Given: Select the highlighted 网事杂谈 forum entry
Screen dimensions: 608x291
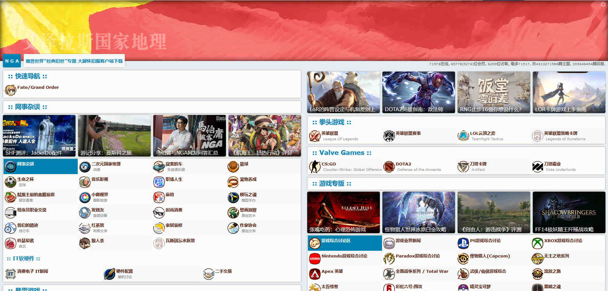Looking at the screenshot, I should tap(41, 166).
